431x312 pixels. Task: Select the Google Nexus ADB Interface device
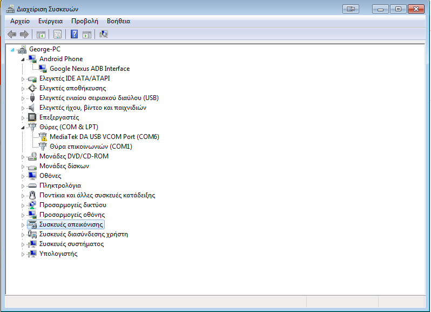[89, 69]
